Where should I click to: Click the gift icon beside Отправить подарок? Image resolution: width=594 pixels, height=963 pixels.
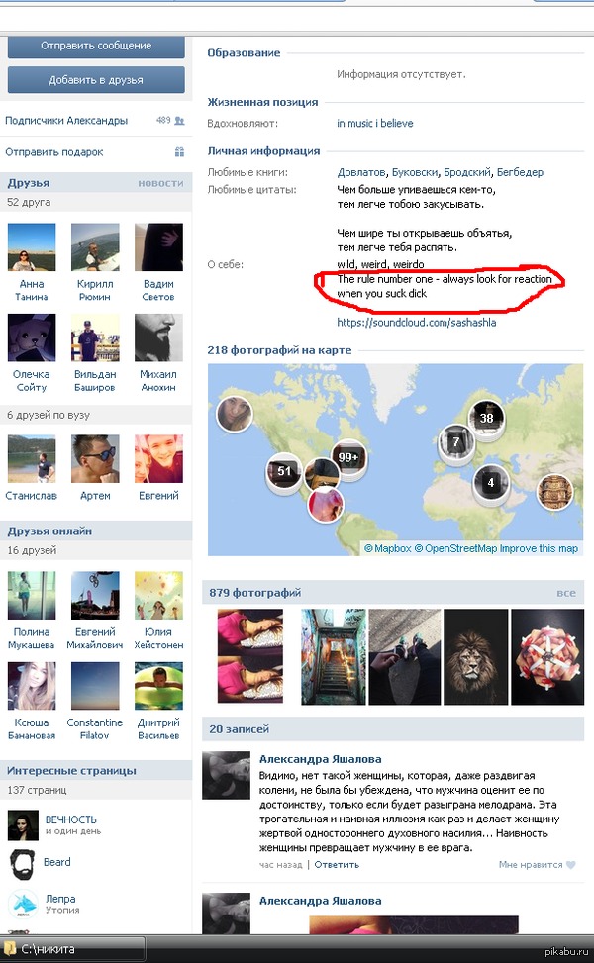pyautogui.click(x=179, y=151)
